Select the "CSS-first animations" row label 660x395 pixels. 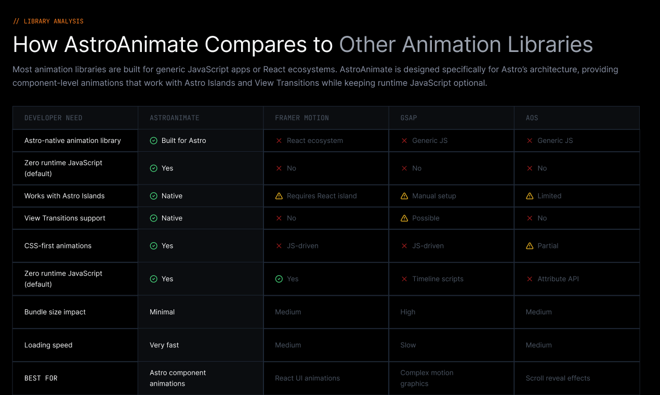(58, 246)
